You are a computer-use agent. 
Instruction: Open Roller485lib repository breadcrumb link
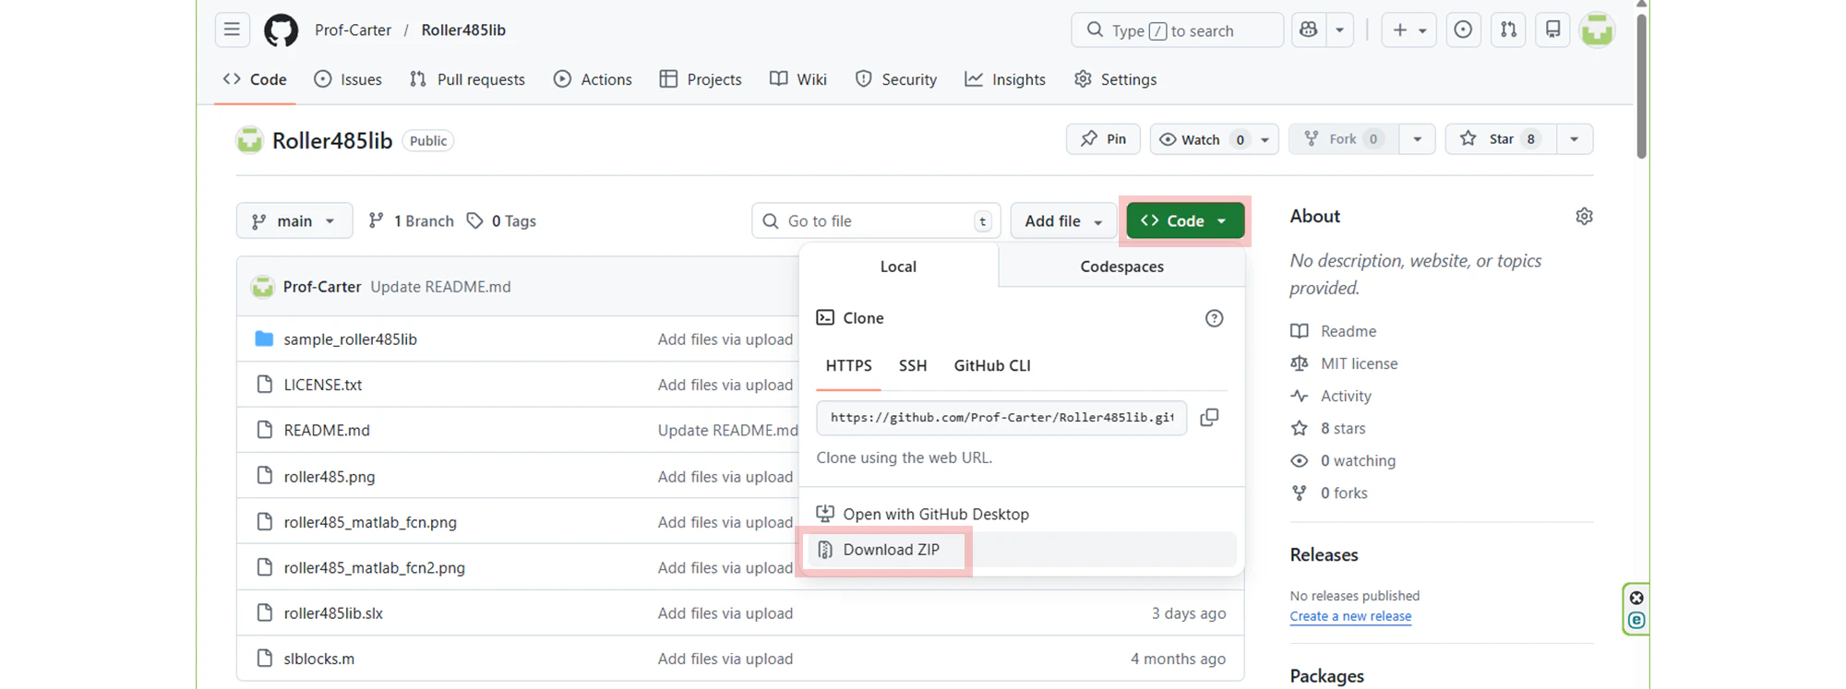pos(463,30)
